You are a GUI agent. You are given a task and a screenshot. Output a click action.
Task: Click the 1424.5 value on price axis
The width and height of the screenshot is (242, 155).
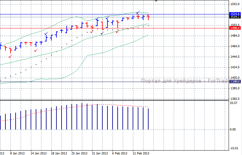pos(235,67)
